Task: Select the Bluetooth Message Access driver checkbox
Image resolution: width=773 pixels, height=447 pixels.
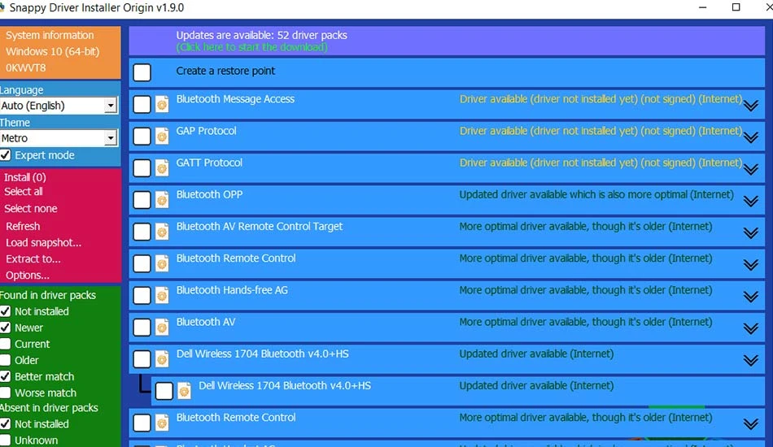Action: (142, 104)
